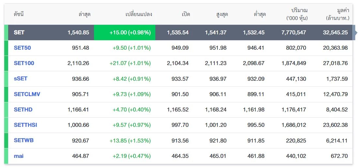Expand the arrow at the SET row's right edge
This screenshot has height=168, width=358.
point(355,32)
